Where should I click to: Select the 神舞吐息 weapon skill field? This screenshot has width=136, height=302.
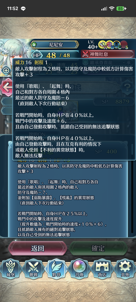click(108, 54)
